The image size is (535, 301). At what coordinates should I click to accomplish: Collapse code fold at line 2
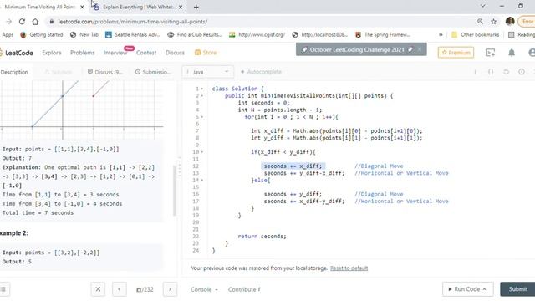click(x=202, y=96)
